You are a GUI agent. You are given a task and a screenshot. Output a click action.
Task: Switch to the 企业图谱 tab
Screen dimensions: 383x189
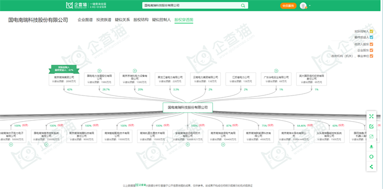(85, 20)
